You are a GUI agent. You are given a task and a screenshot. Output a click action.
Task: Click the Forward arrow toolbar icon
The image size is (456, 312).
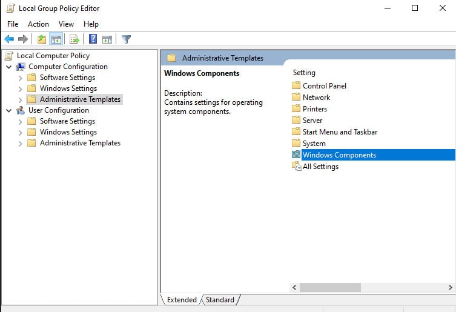(x=22, y=39)
